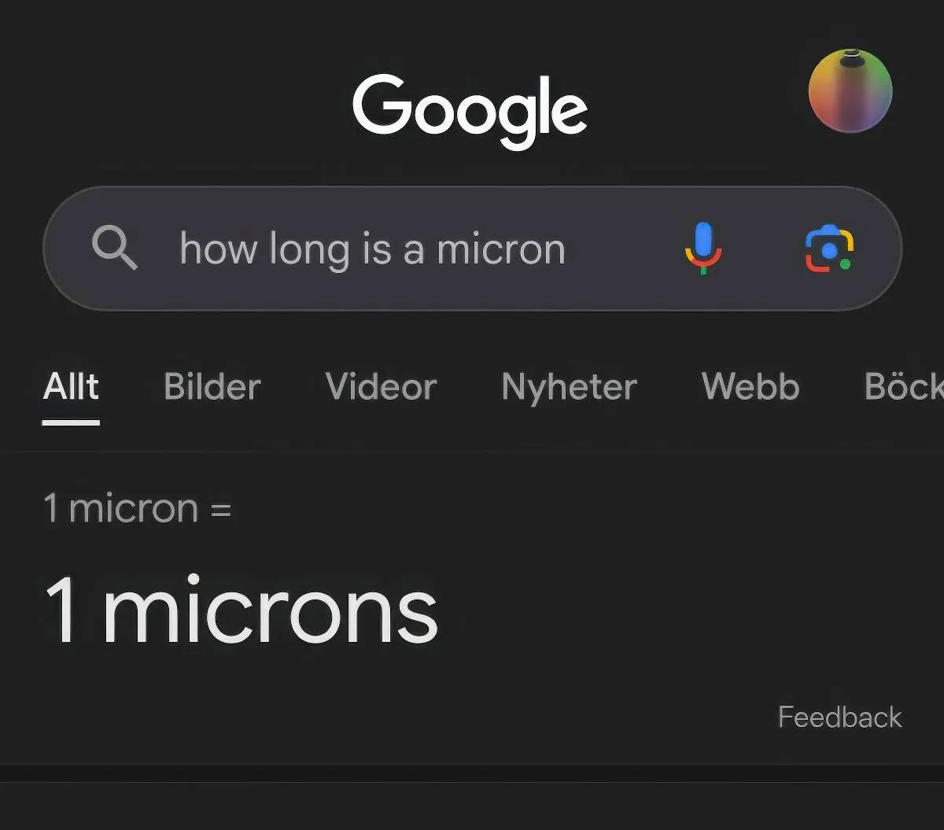Tap the large digit 1 in the result

(x=61, y=611)
